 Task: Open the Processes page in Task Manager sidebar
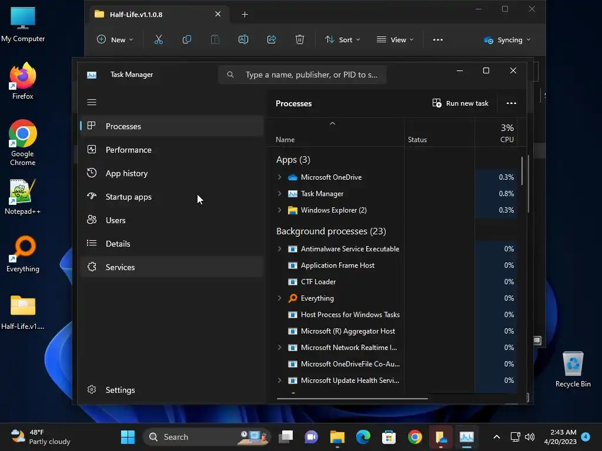[x=172, y=126]
